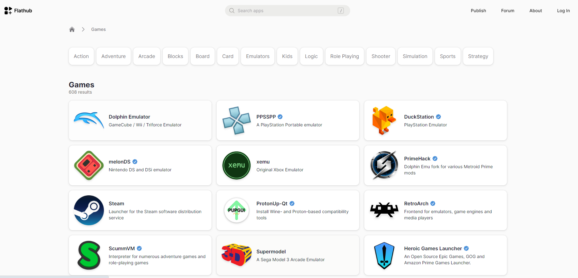Open the Dolphin Emulator title
Screen dimensions: 578x278
(x=130, y=117)
